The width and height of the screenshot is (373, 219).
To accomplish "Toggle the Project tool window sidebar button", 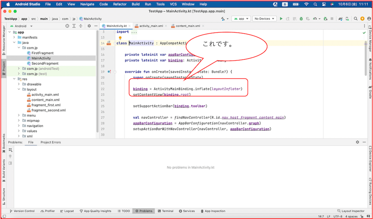I will pyautogui.click(x=4, y=68).
